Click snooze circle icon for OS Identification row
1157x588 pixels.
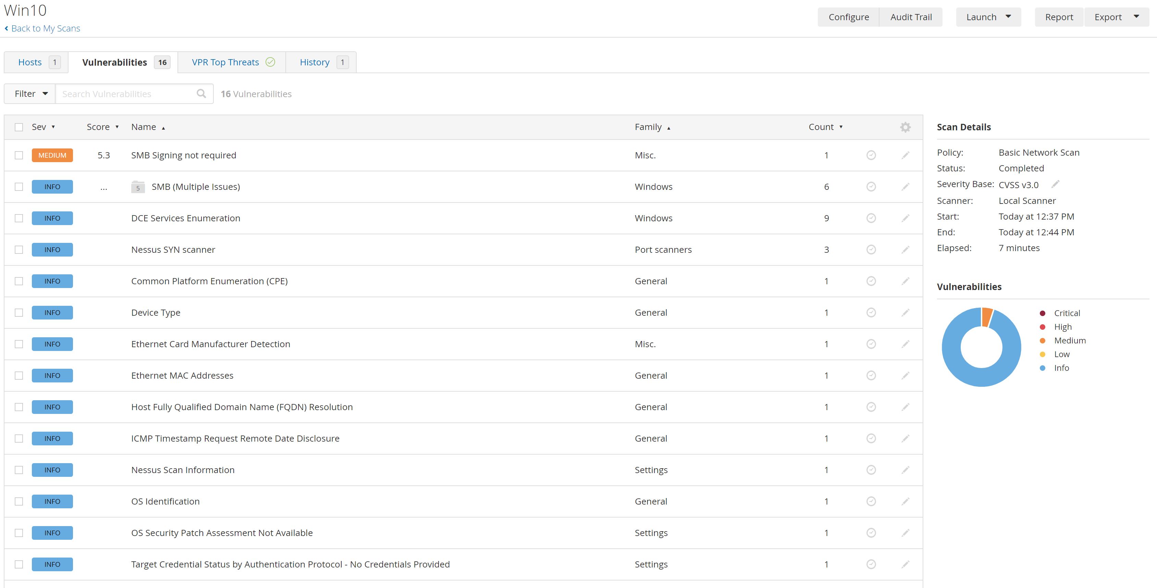pyautogui.click(x=871, y=501)
